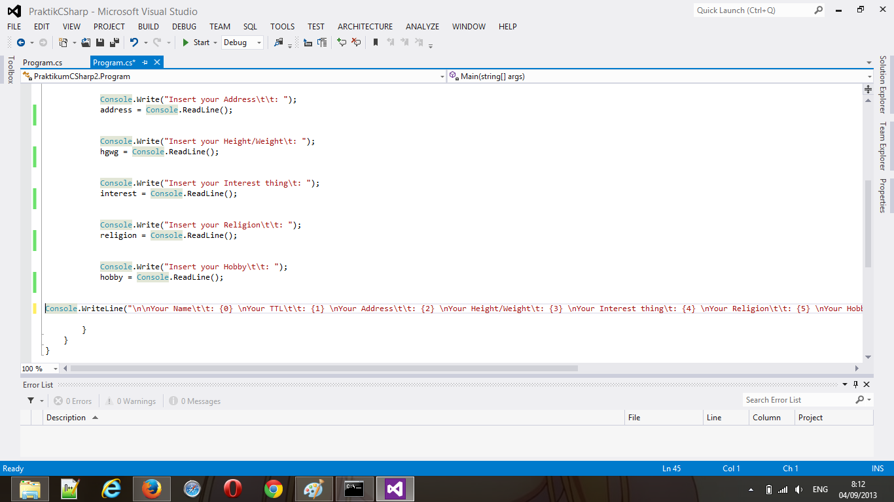The width and height of the screenshot is (894, 502).
Task: Click the Open File icon in the toolbar
Action: 85,42
